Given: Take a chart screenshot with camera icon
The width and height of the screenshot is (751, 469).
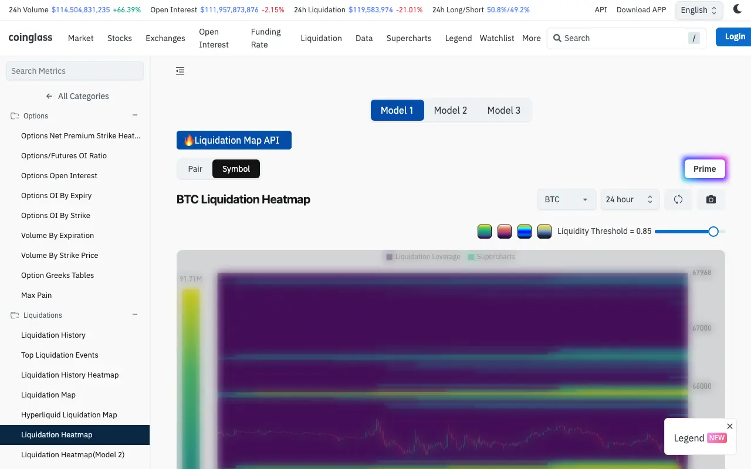Looking at the screenshot, I should coord(711,199).
